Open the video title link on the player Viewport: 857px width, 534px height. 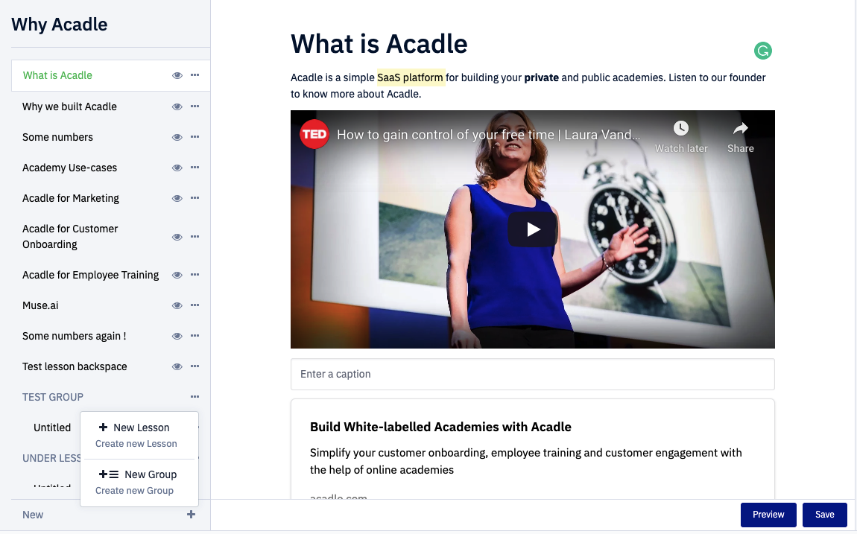[x=488, y=135]
